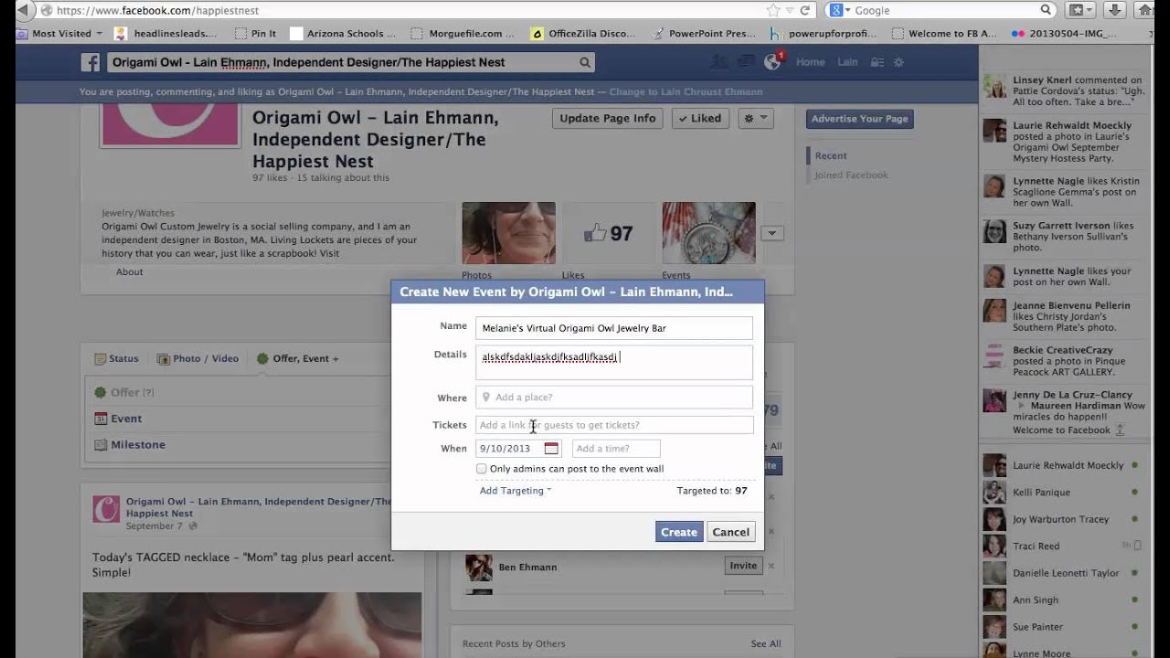The image size is (1170, 658).
Task: Go to Home in Facebook header
Action: click(810, 62)
